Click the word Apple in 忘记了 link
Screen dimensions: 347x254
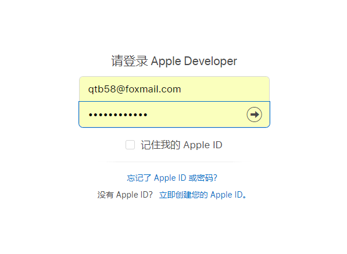165,178
